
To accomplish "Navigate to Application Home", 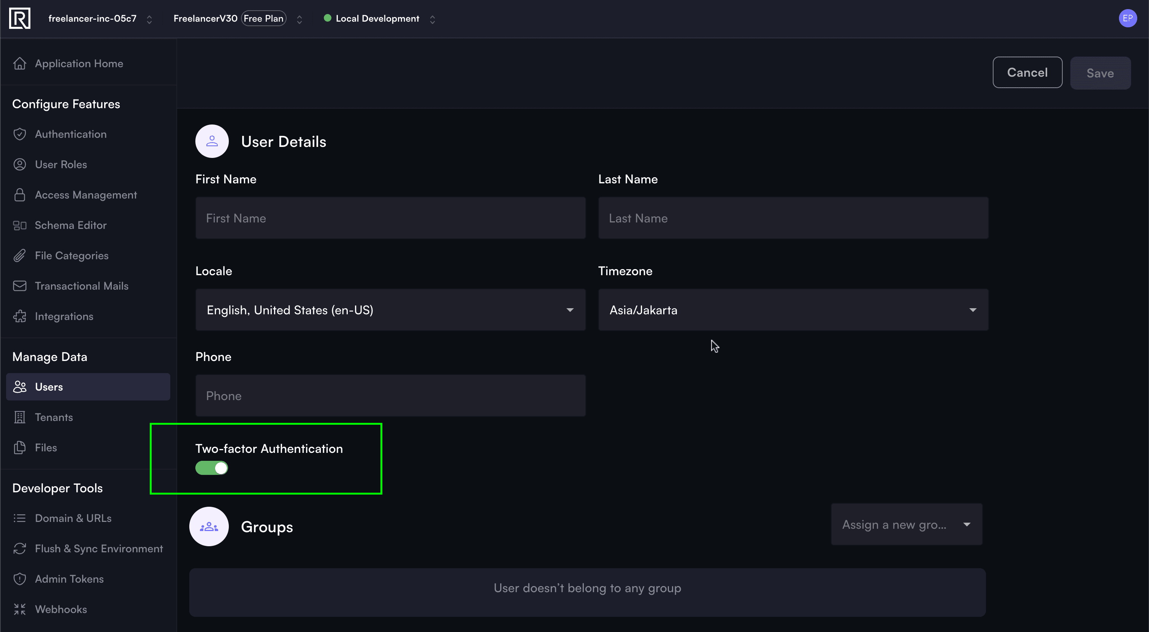I will [79, 63].
